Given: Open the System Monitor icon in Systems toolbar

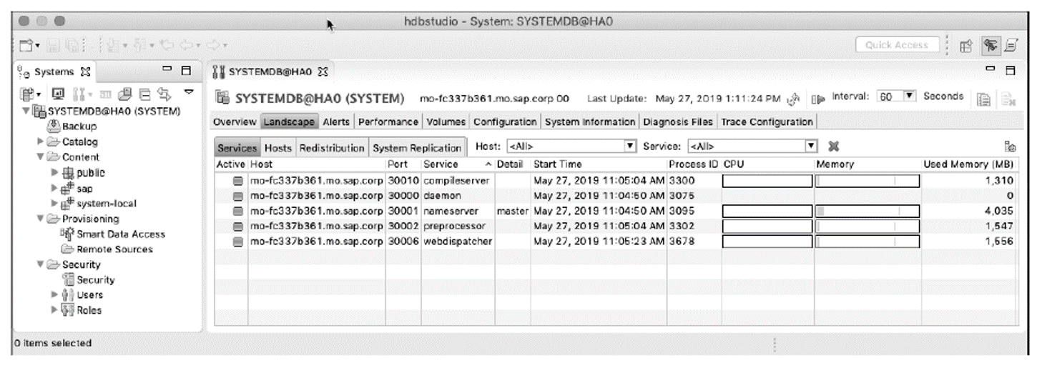Looking at the screenshot, I should click(x=58, y=94).
